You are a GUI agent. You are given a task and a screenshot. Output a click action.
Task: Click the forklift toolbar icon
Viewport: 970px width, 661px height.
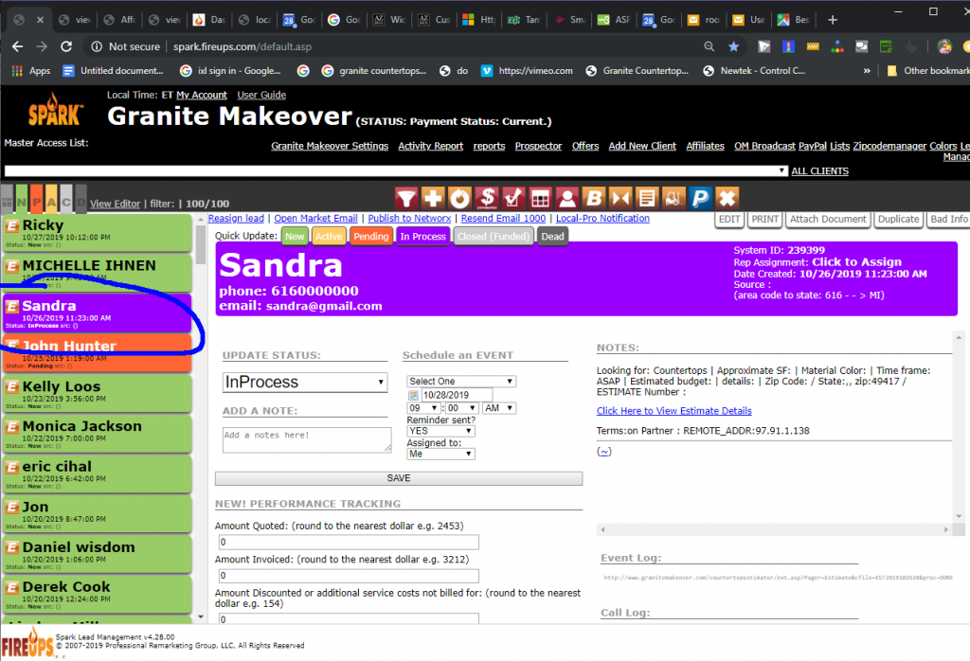[674, 199]
